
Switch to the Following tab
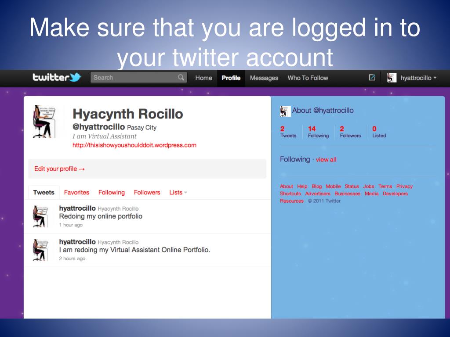click(x=112, y=192)
